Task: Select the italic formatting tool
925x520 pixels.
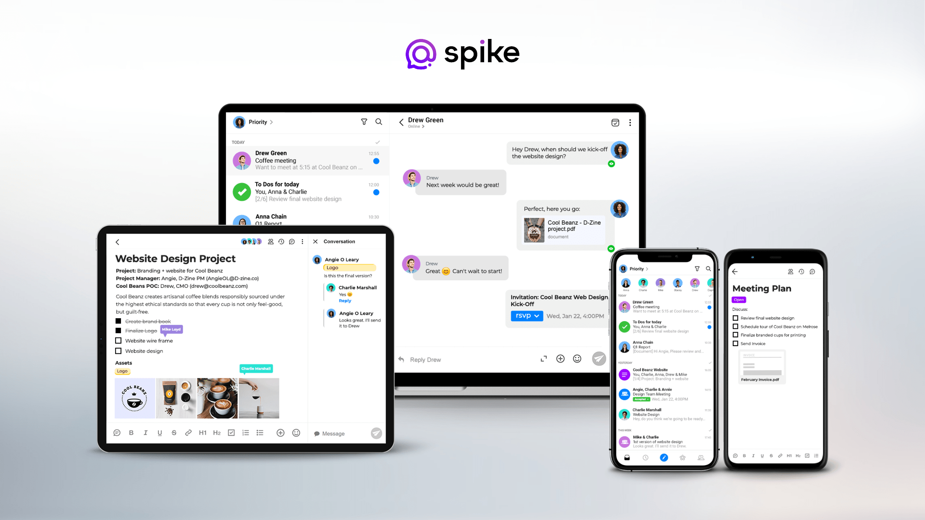Action: [145, 433]
